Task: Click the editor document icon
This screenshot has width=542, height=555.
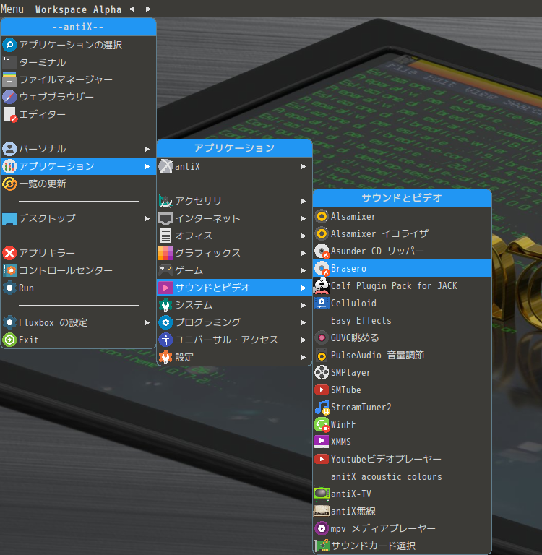Action: coord(9,114)
